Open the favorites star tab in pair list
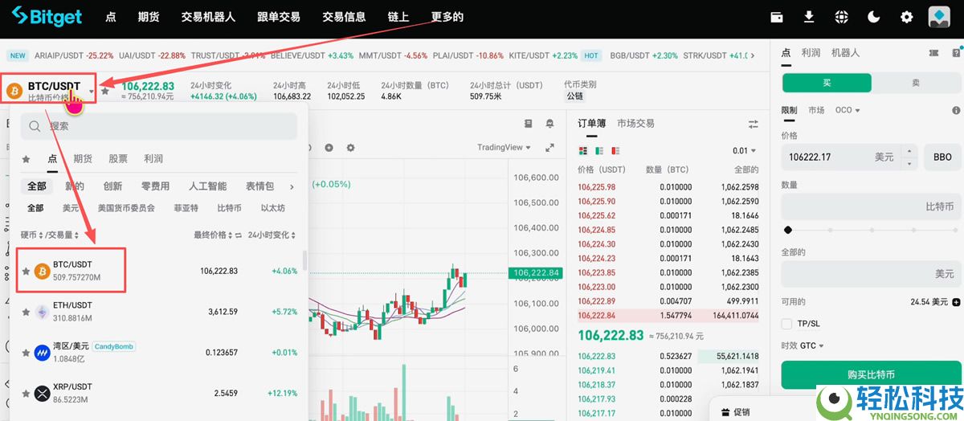 27,159
